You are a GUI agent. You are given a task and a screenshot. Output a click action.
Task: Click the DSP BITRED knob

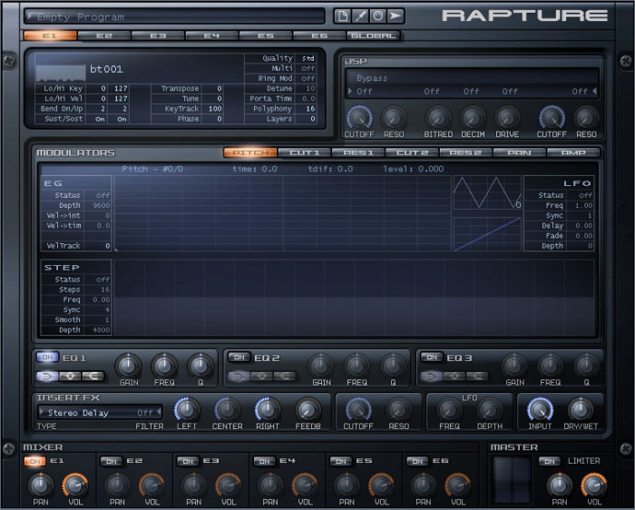pyautogui.click(x=438, y=118)
